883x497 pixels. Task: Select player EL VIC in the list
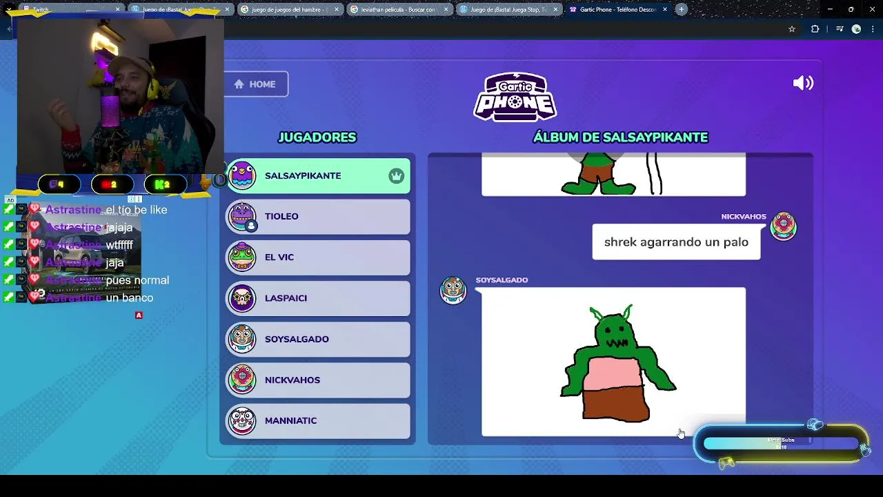[318, 257]
